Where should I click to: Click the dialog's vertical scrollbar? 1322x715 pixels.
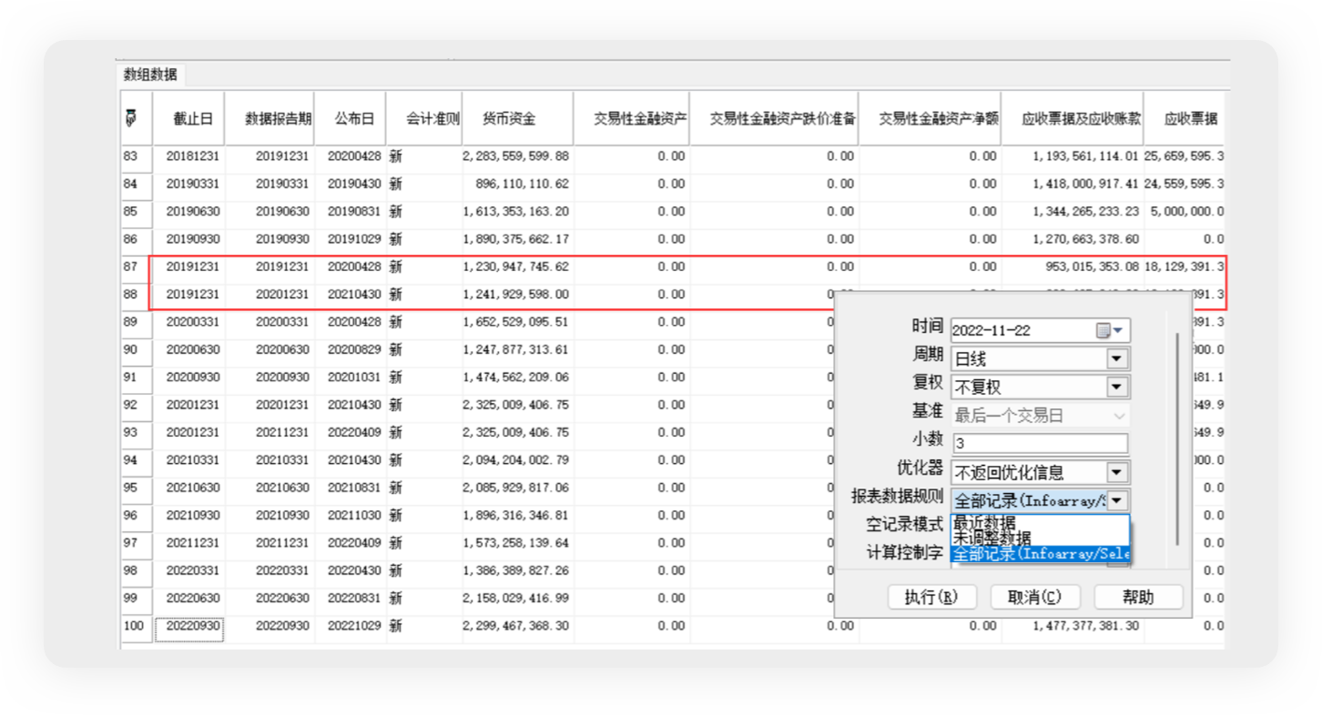click(x=1178, y=437)
